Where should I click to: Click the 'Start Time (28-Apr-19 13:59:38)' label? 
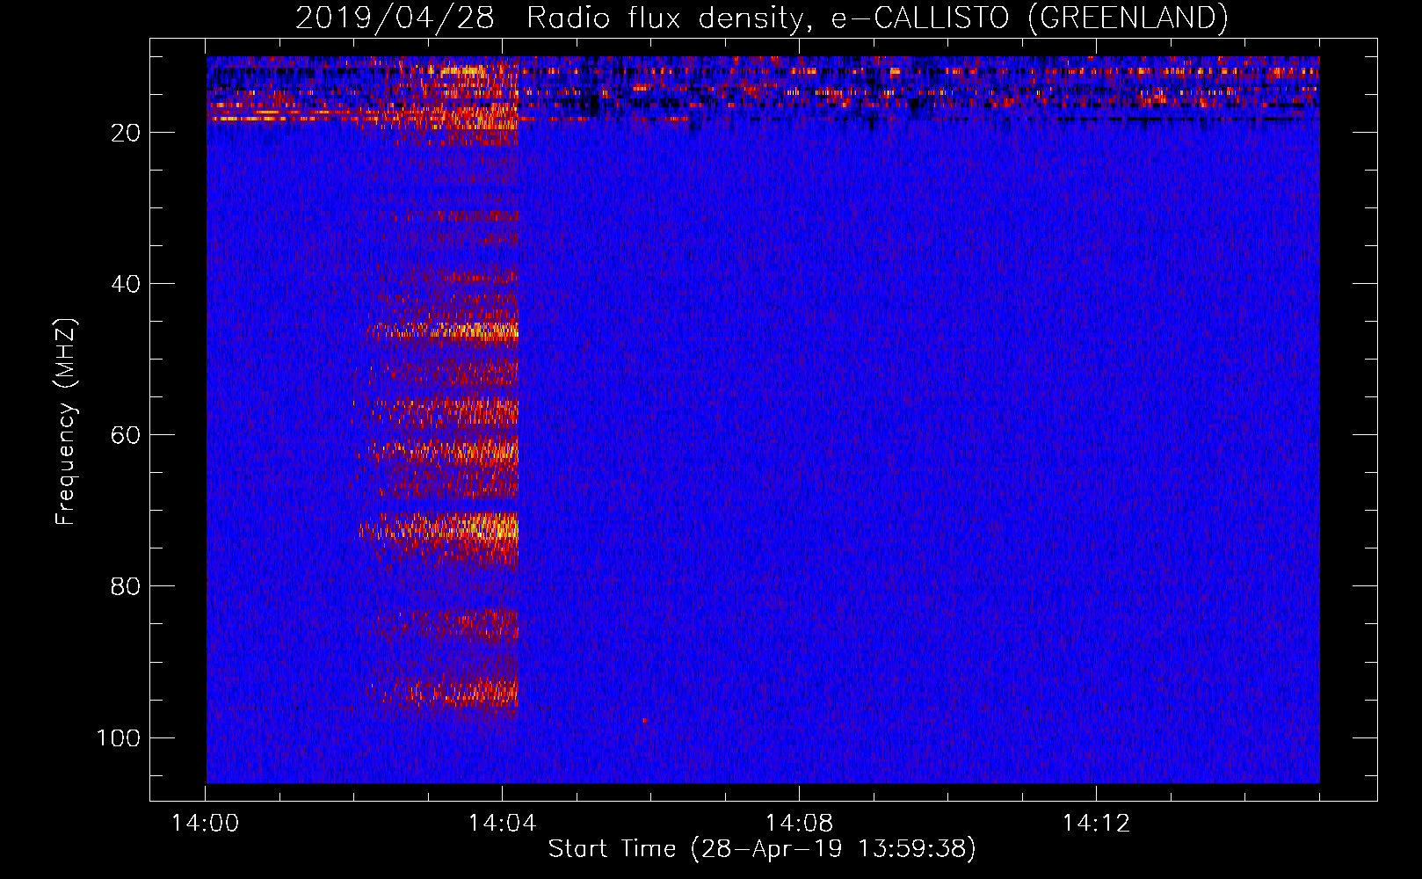pyautogui.click(x=762, y=849)
